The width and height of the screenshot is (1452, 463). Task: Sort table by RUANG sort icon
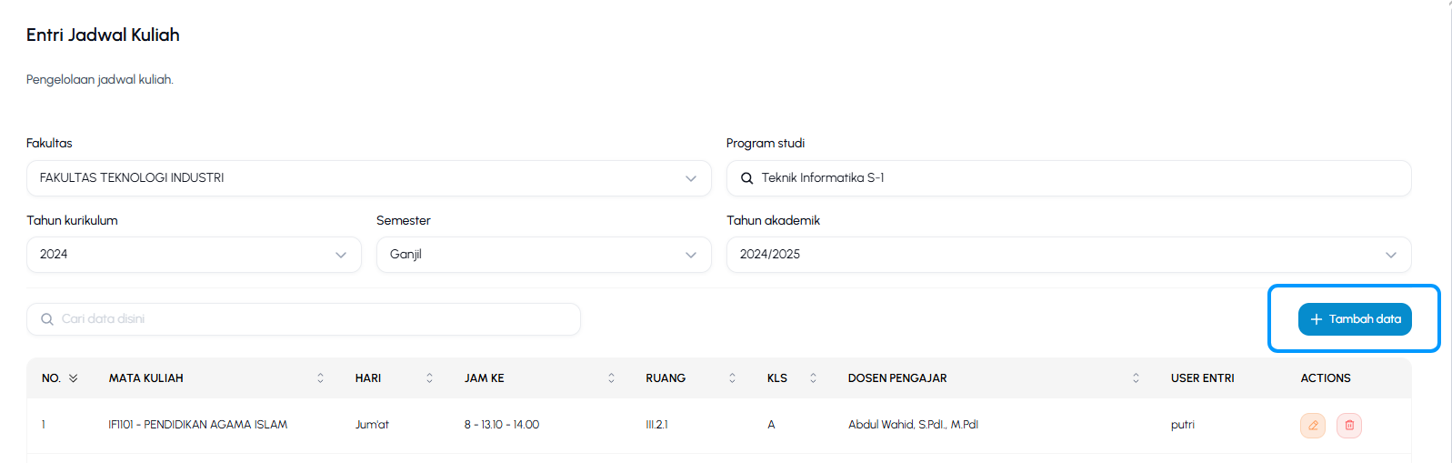coord(732,378)
